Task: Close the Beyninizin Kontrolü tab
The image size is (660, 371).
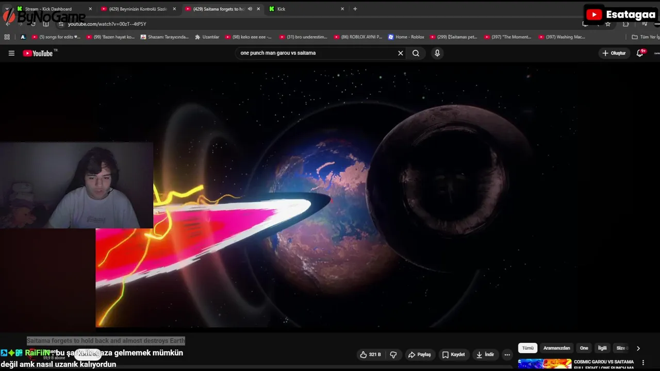Action: 174,9
